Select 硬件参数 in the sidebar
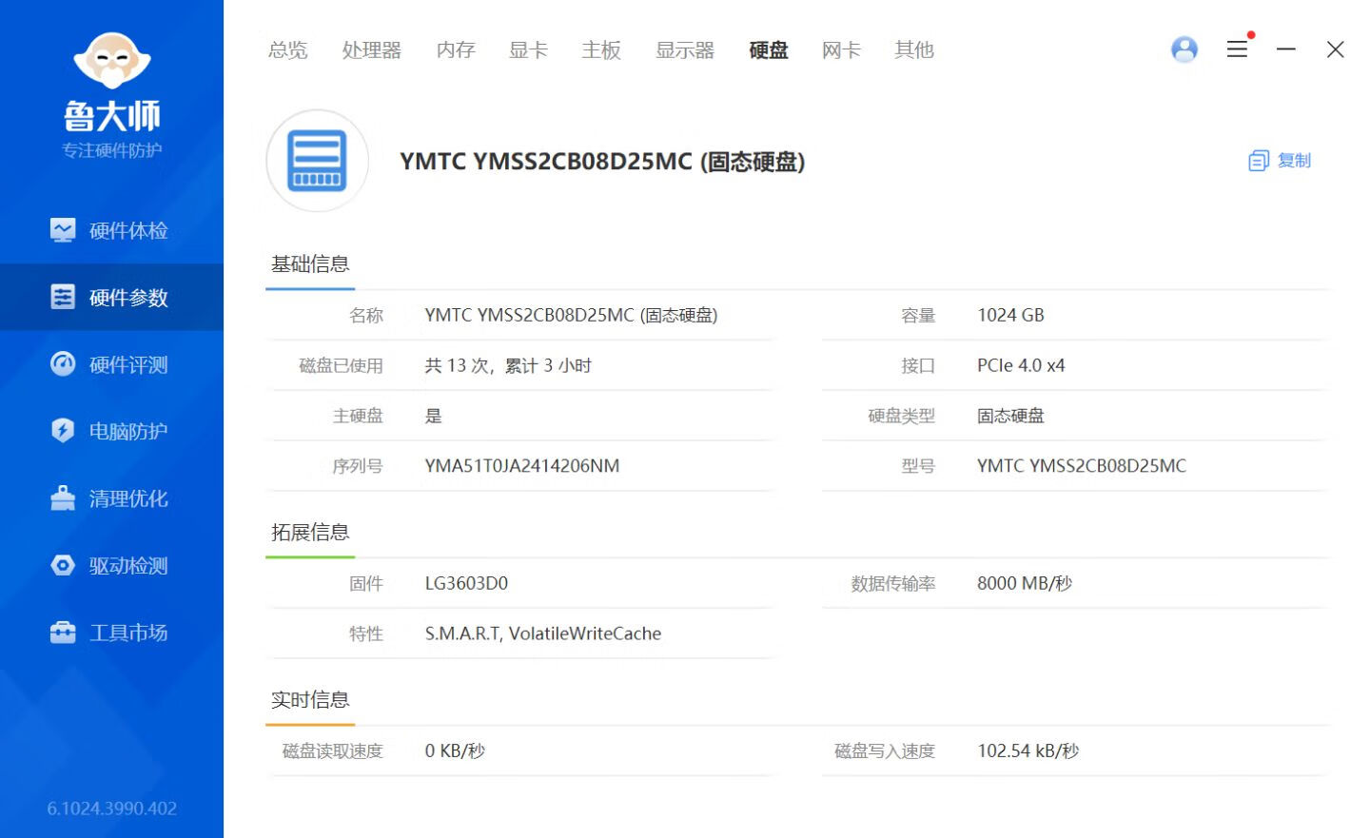1370x838 pixels. tap(111, 298)
